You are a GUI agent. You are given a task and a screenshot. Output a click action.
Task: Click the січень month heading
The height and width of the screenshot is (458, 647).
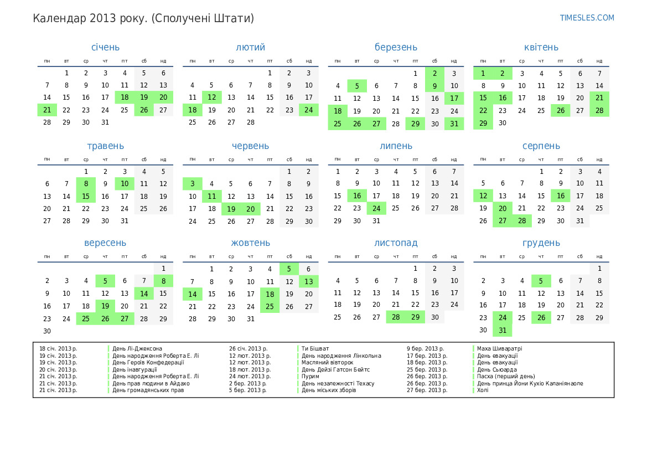tap(105, 47)
